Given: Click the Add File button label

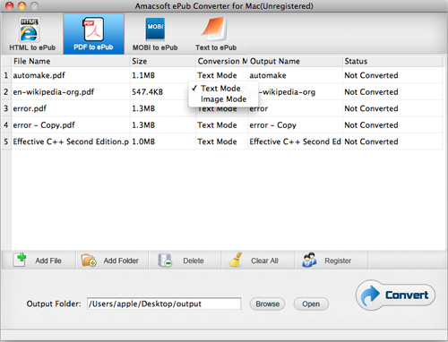Looking at the screenshot, I should [48, 261].
